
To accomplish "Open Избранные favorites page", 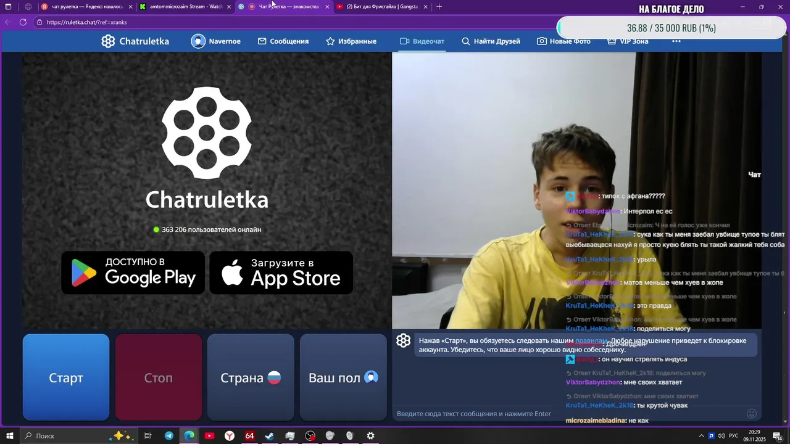I will [351, 41].
